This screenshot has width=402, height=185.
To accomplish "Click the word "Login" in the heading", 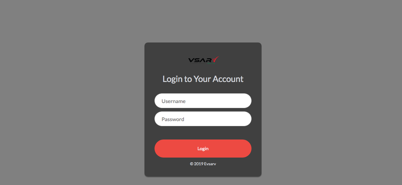I will pos(173,79).
